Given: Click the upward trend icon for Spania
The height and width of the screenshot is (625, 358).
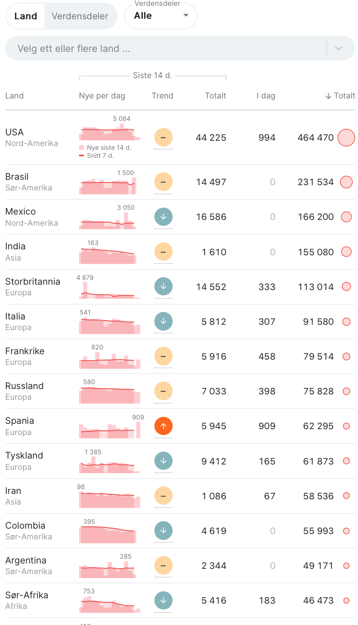Looking at the screenshot, I should pyautogui.click(x=163, y=426).
